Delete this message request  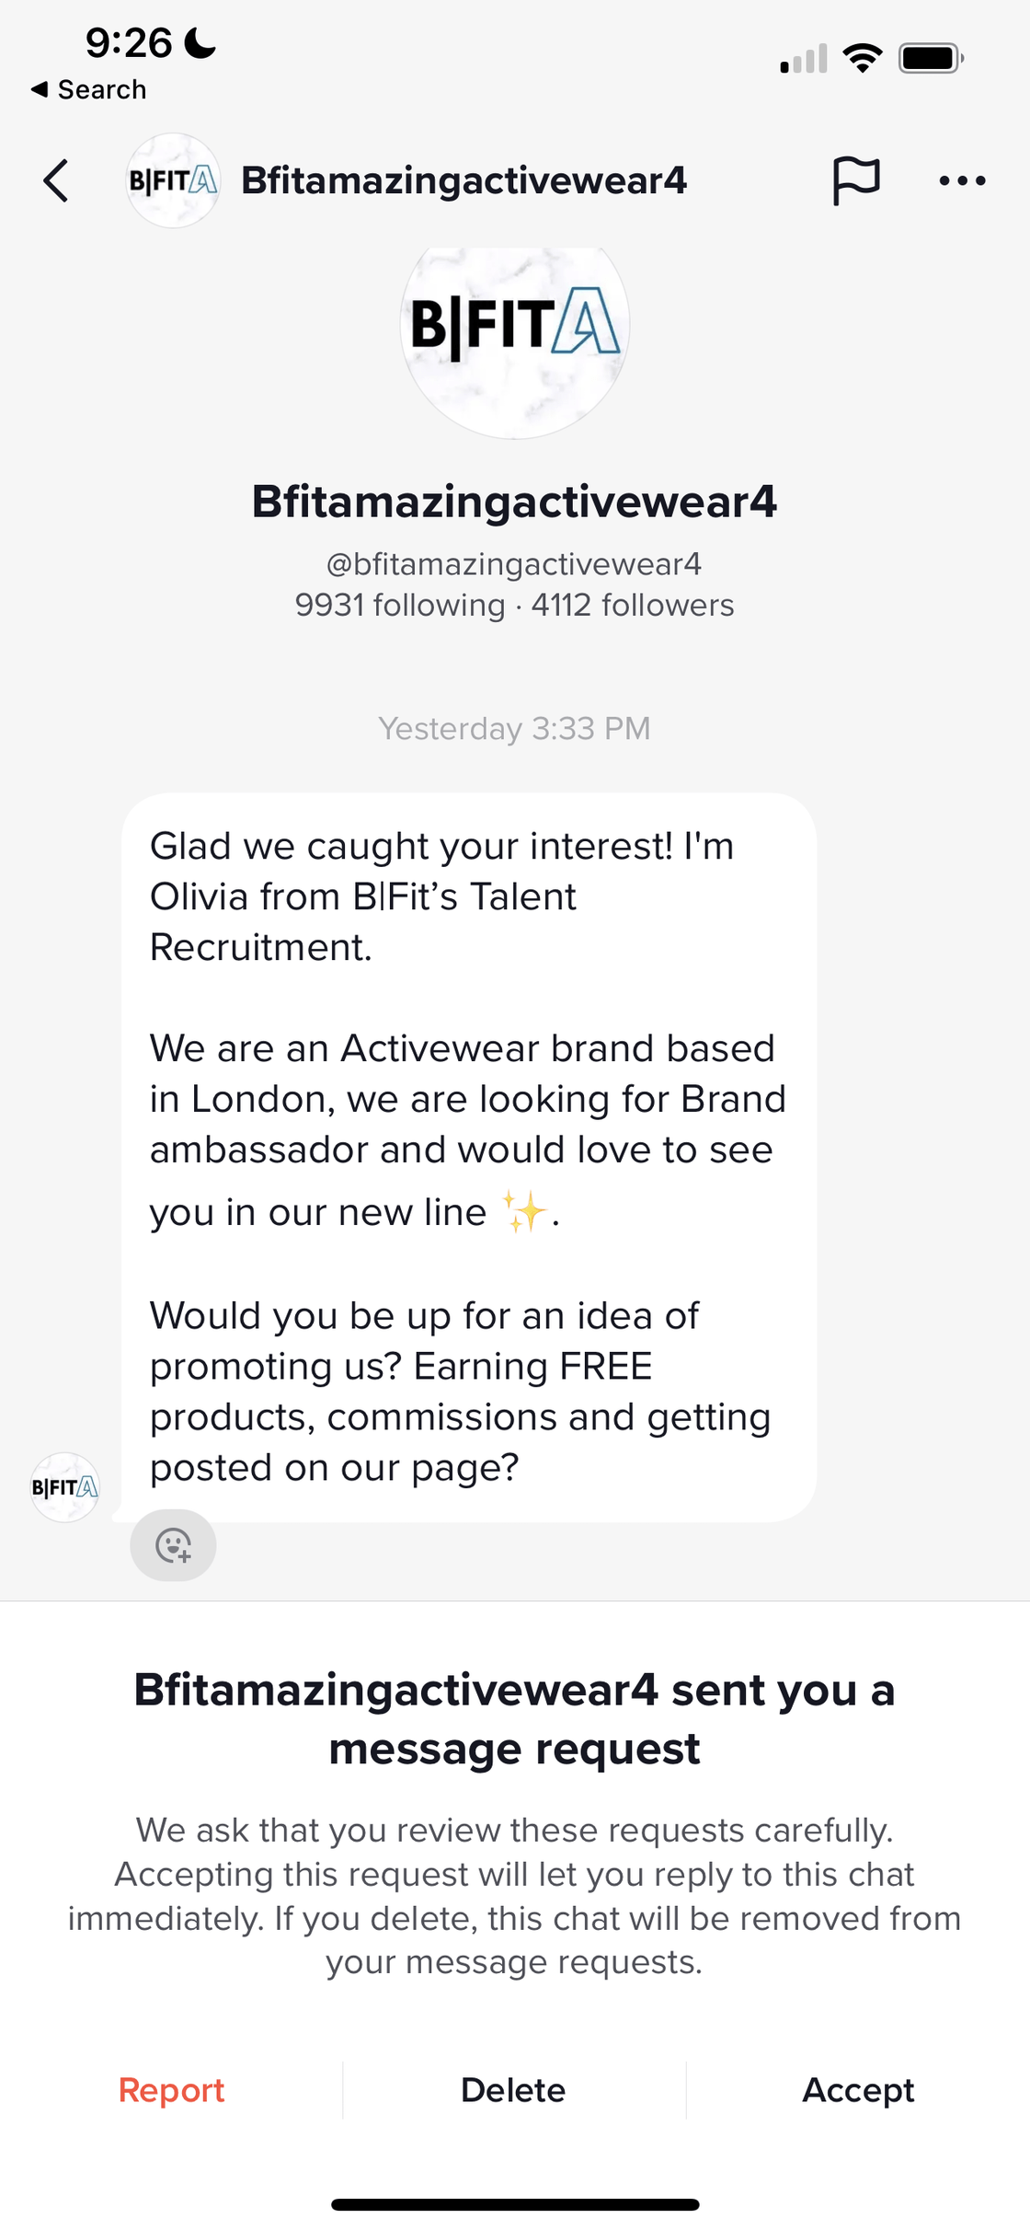pyautogui.click(x=513, y=2090)
